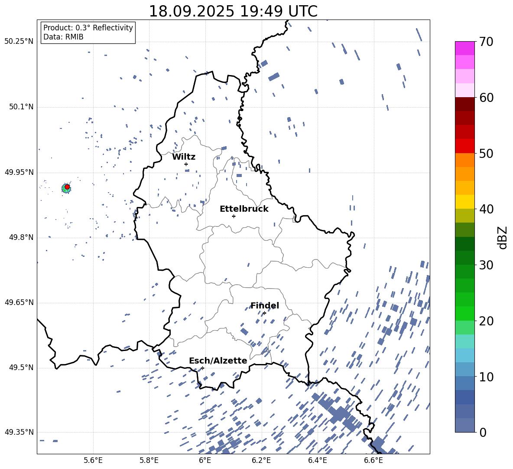Click the Esch/Alzette station label
Viewport: 513px width, 469px height.
(x=218, y=361)
